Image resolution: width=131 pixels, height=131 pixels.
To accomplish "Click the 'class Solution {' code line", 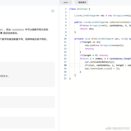I will click(79, 9).
